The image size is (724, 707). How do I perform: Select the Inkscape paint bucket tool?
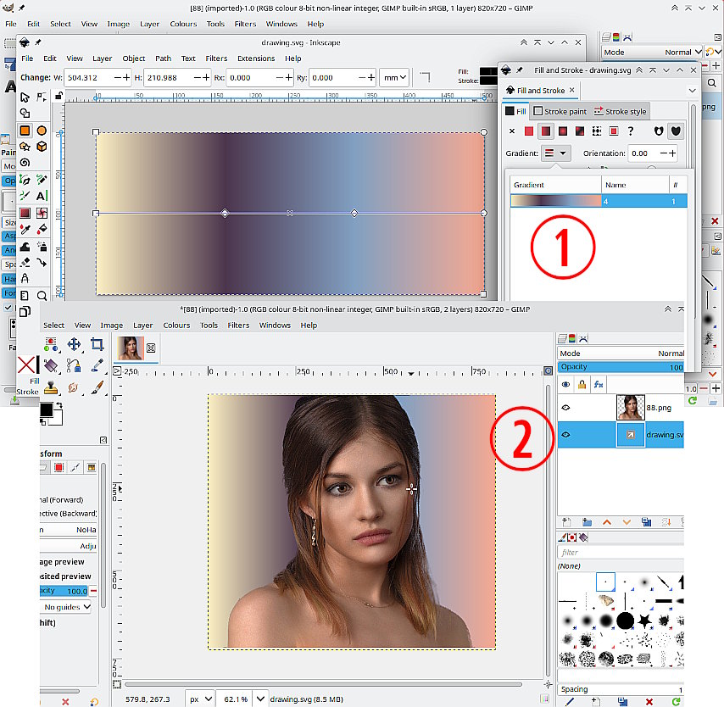(x=42, y=229)
